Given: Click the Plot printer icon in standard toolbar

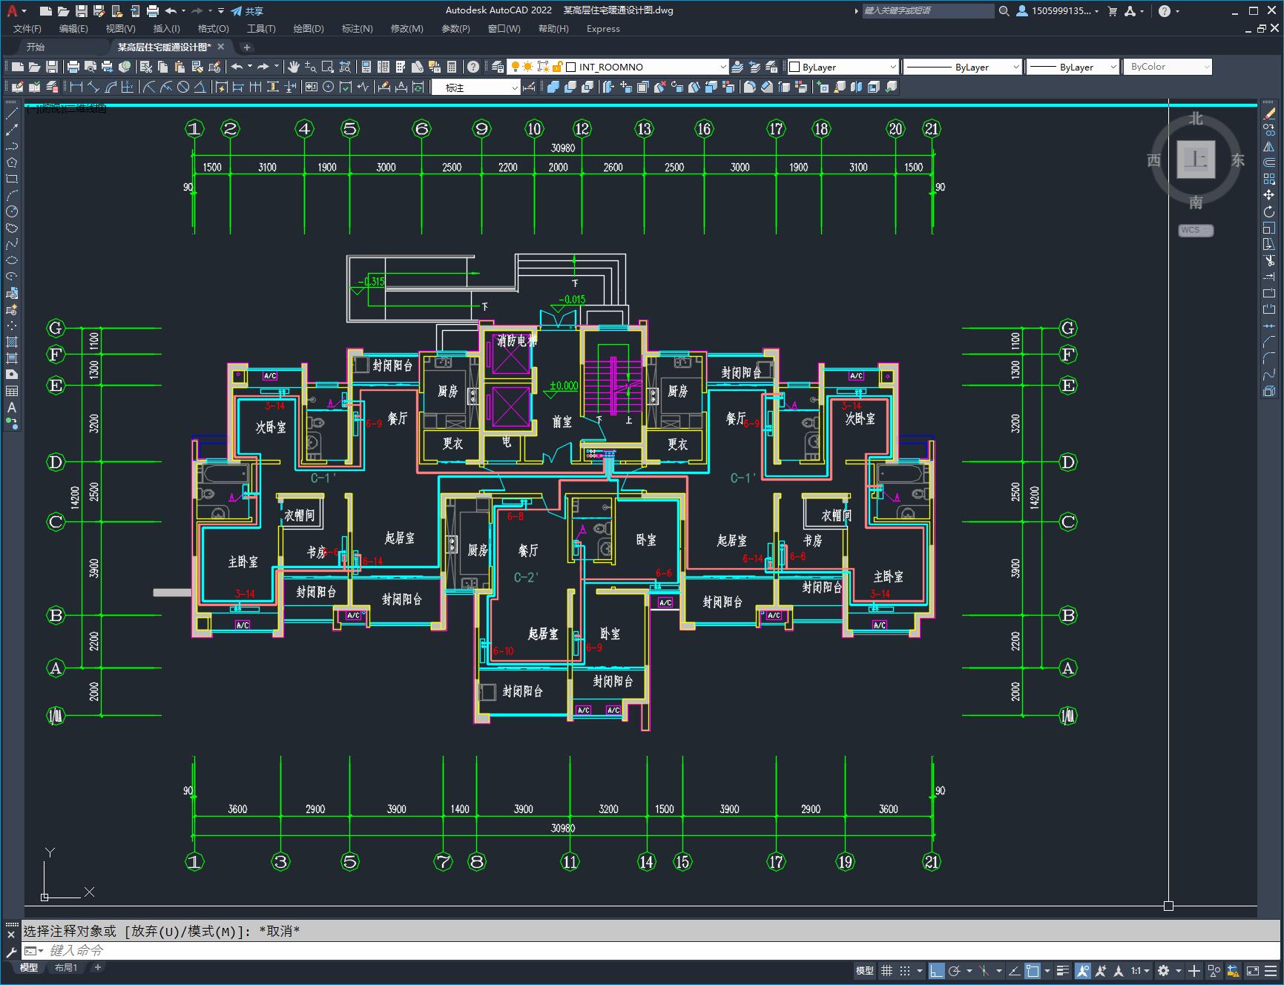Looking at the screenshot, I should [73, 67].
